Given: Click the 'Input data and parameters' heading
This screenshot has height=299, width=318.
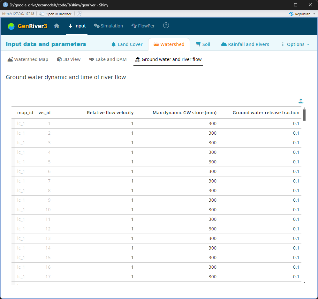Looking at the screenshot, I should coord(46,44).
